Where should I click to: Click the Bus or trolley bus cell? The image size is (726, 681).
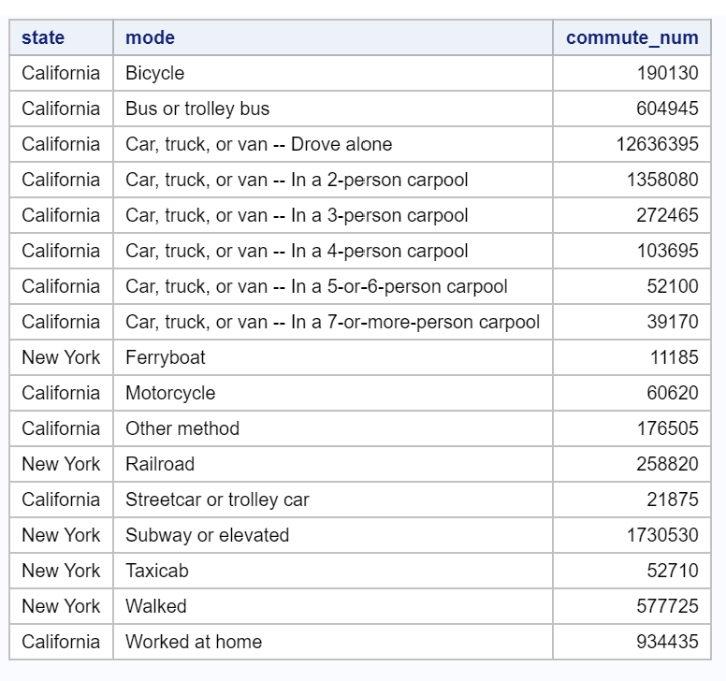[x=197, y=109]
